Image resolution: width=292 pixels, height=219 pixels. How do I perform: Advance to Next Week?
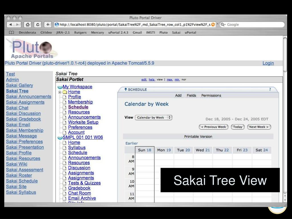tap(259, 127)
